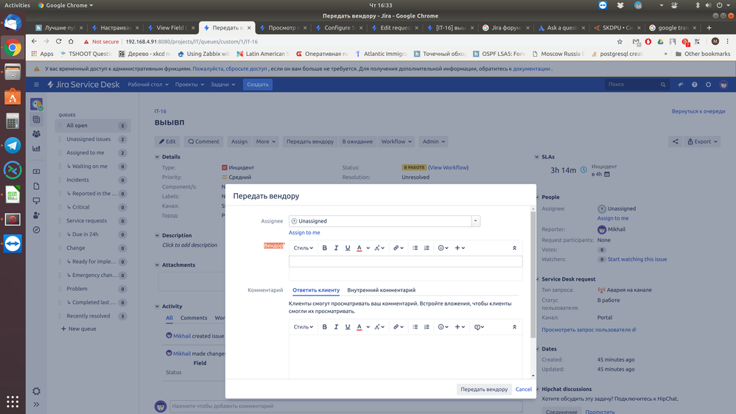
Task: Toggle underline in the comment editor toolbar
Action: (348, 326)
